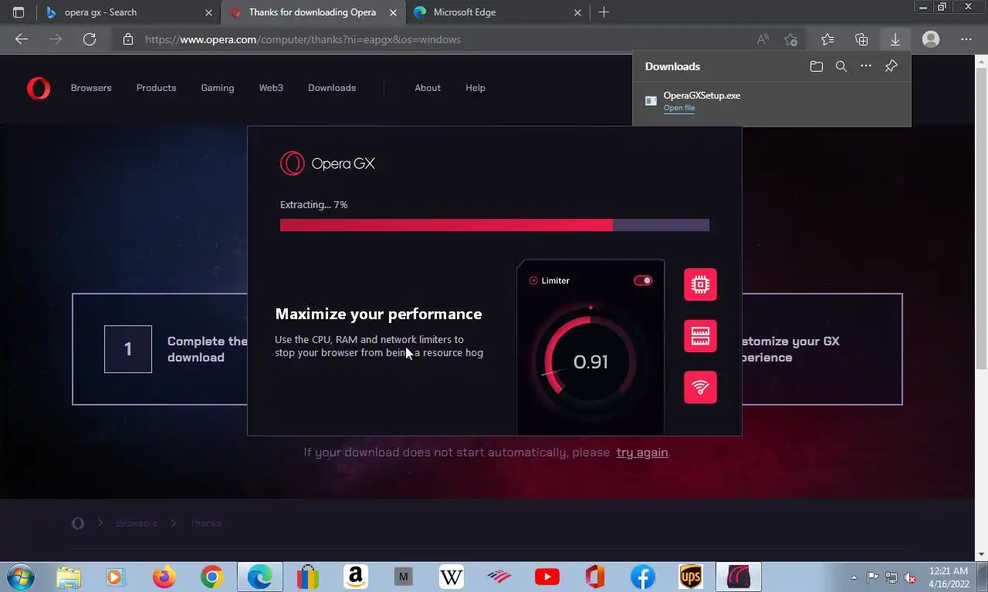Image resolution: width=988 pixels, height=592 pixels.
Task: Click the Browsers breadcrumb link
Action: pos(137,523)
